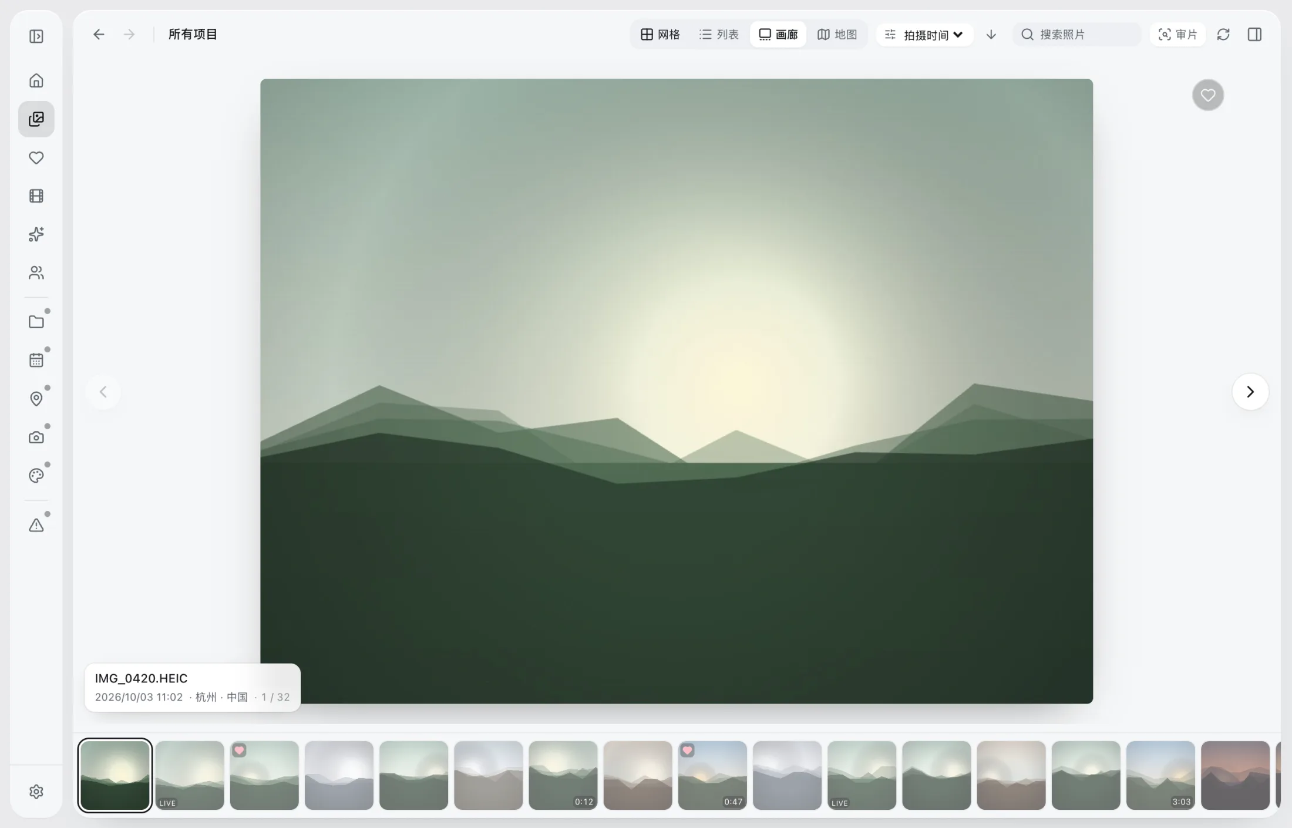Toggle sort direction arrow
Image resolution: width=1292 pixels, height=828 pixels.
pos(991,35)
